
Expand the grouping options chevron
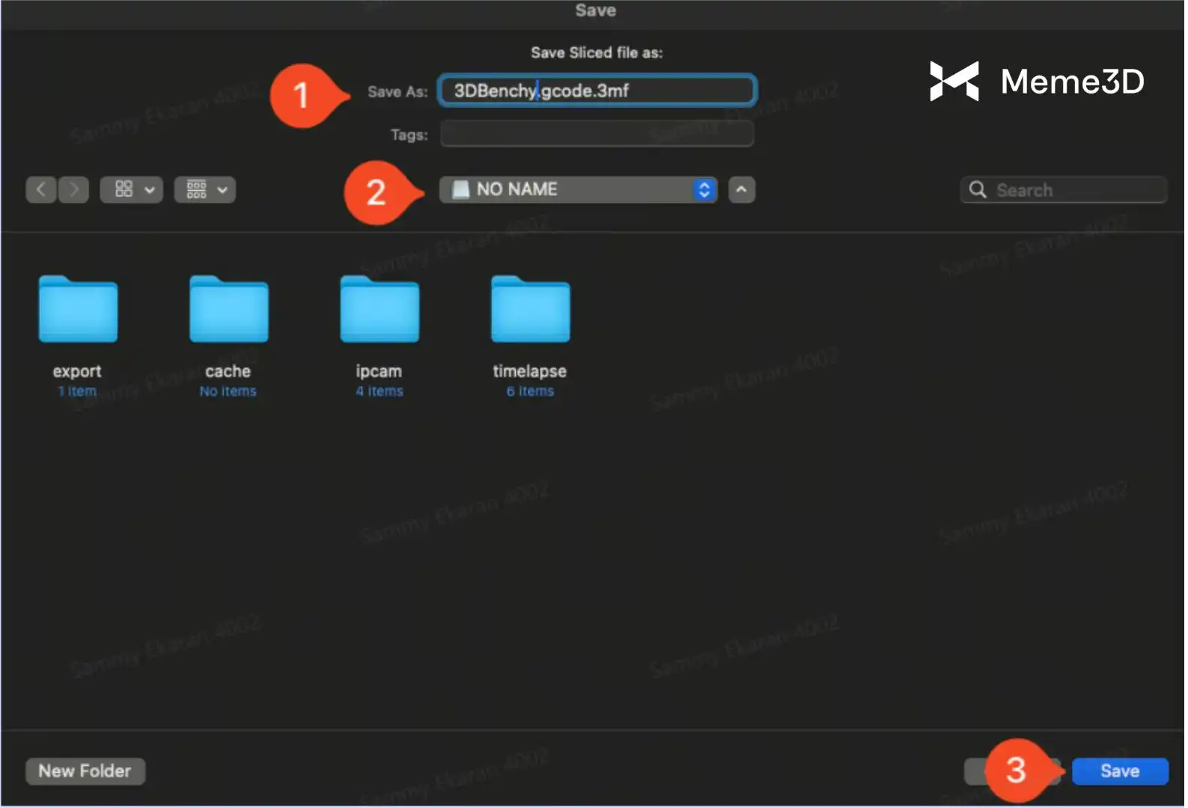click(222, 190)
